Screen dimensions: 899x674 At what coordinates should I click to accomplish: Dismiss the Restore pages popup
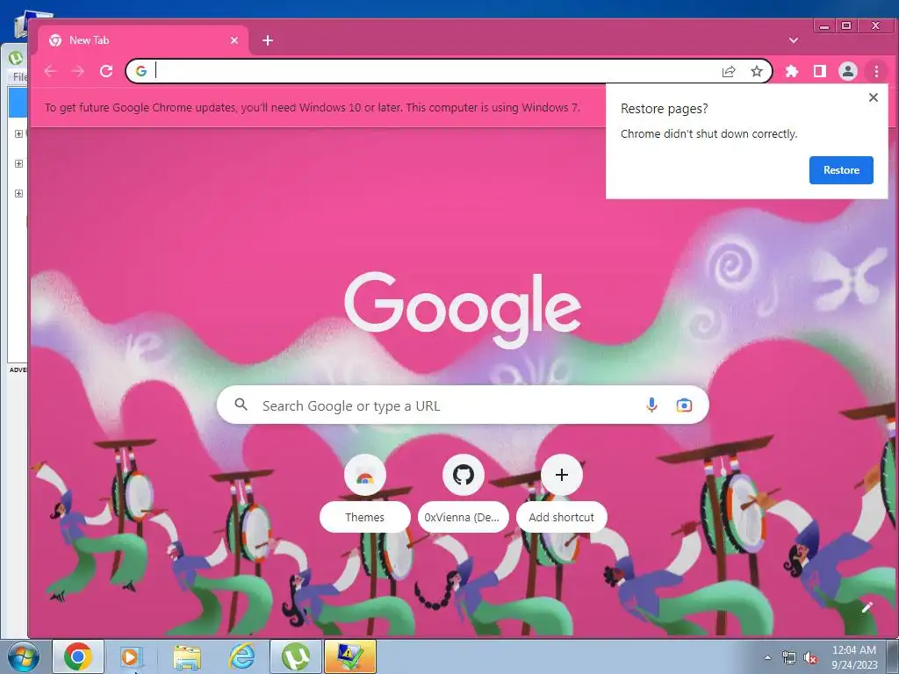874,97
